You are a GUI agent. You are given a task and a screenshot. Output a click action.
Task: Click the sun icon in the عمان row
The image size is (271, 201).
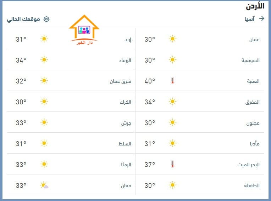(x=172, y=39)
